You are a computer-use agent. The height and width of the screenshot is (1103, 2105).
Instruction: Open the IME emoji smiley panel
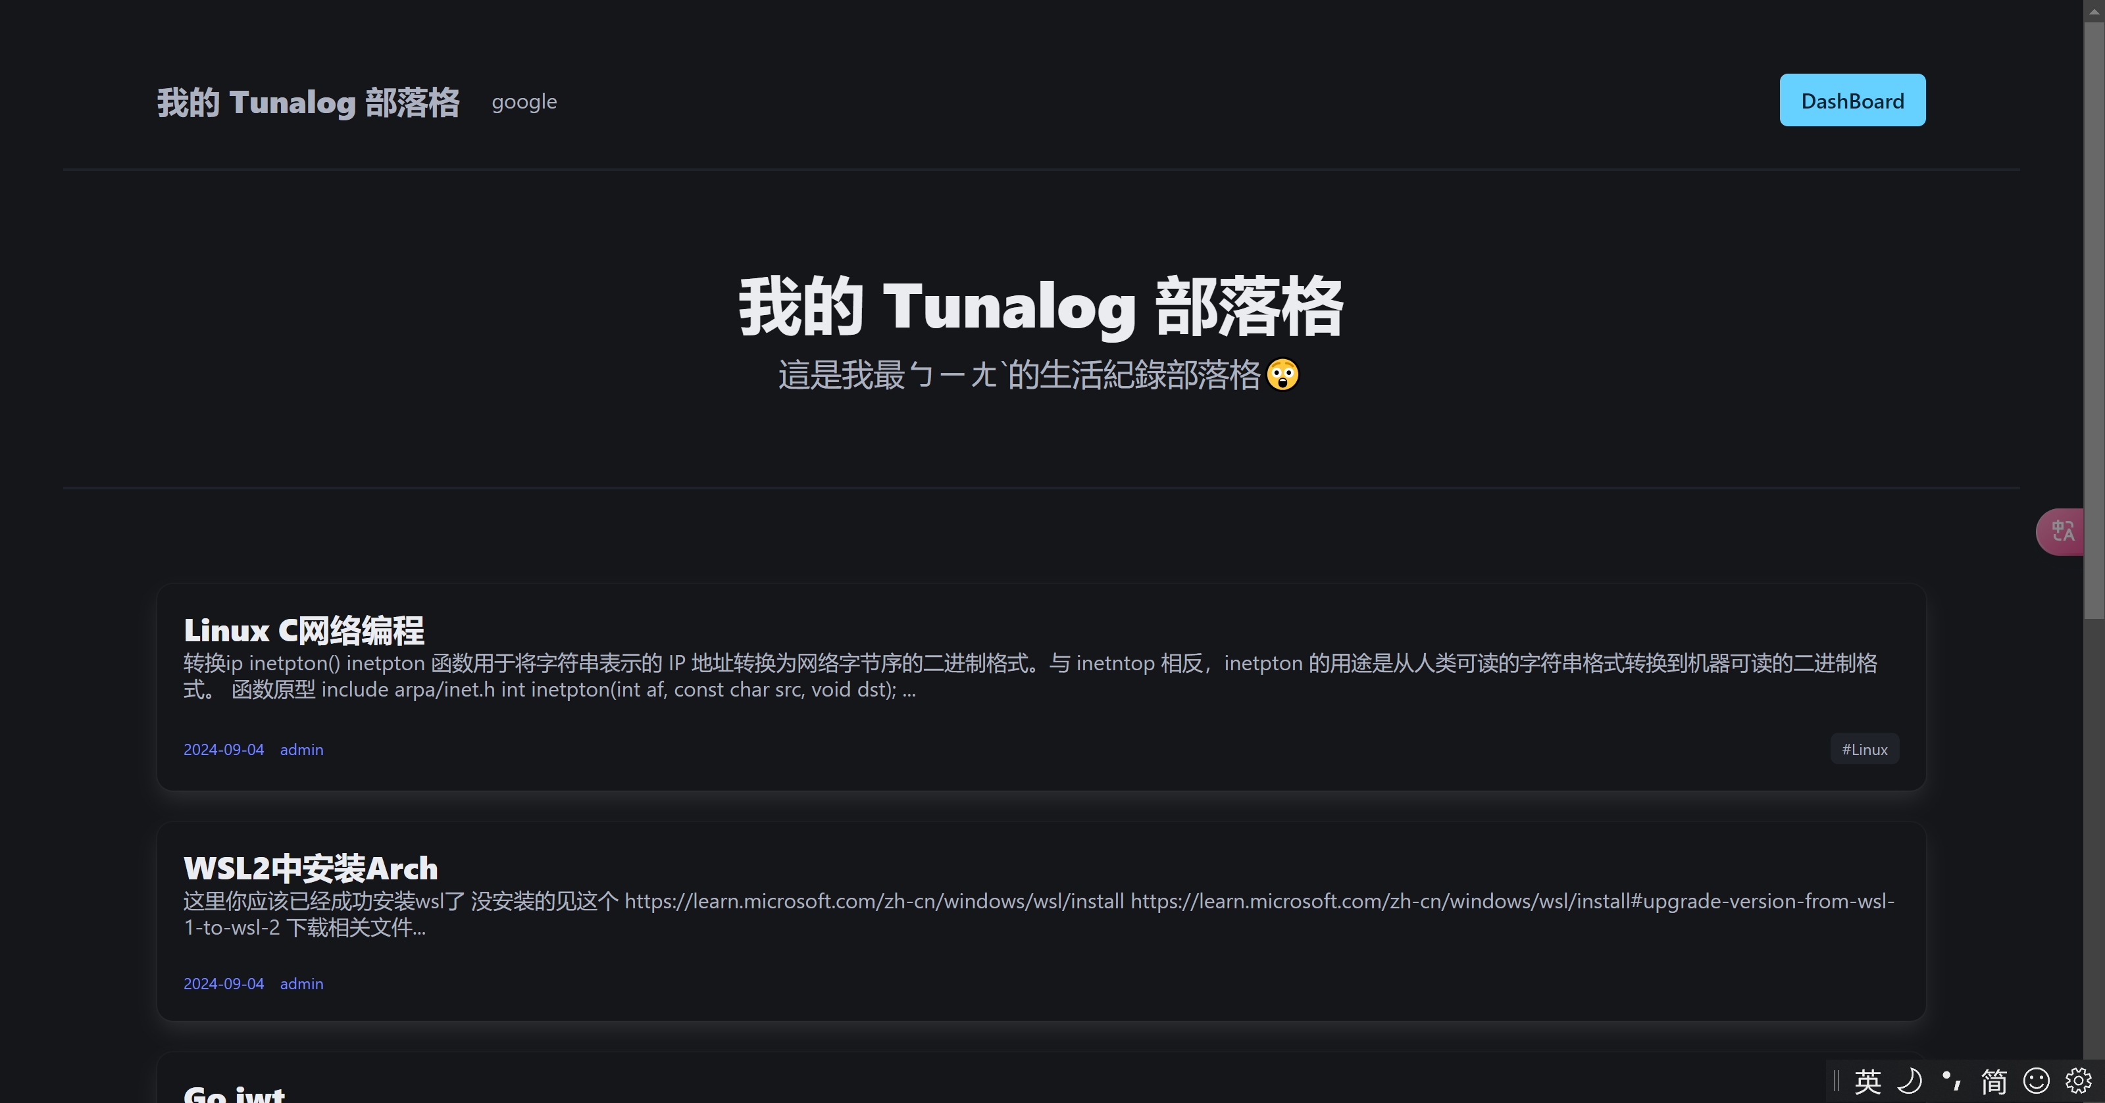click(x=2035, y=1081)
